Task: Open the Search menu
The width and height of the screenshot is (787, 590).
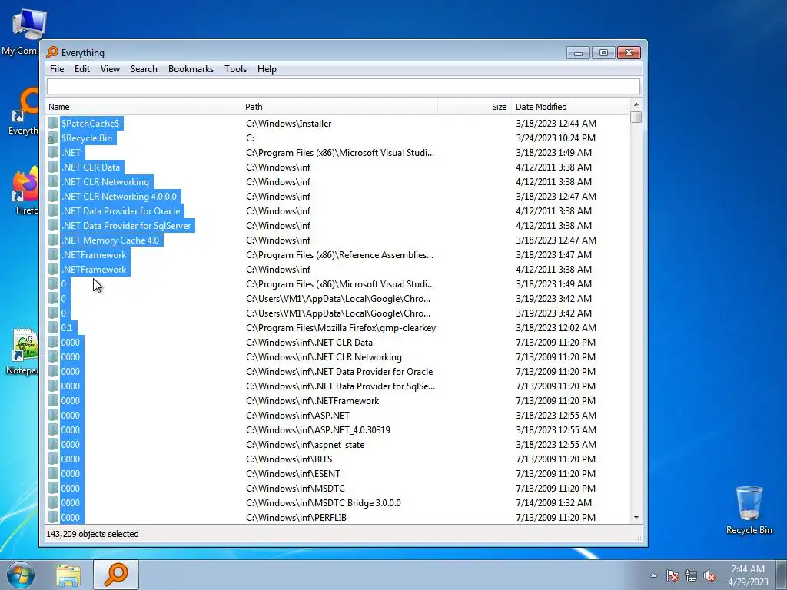Action: (x=144, y=69)
